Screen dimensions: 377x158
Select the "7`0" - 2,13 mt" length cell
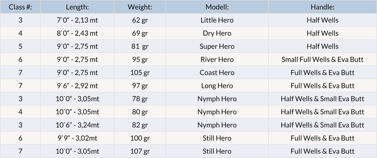(x=77, y=20)
